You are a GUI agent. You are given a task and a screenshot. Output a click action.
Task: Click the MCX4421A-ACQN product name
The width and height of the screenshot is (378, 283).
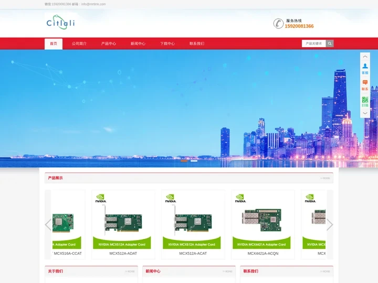point(263,254)
